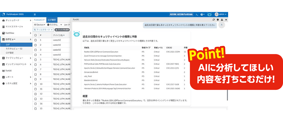Refresh the FortiAI chat panel

coord(214,19)
